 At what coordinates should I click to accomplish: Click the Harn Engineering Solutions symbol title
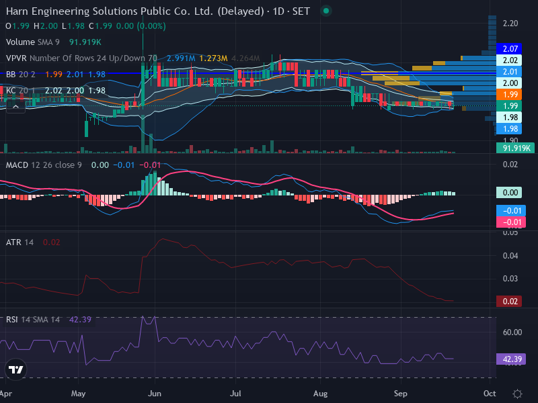[135, 11]
